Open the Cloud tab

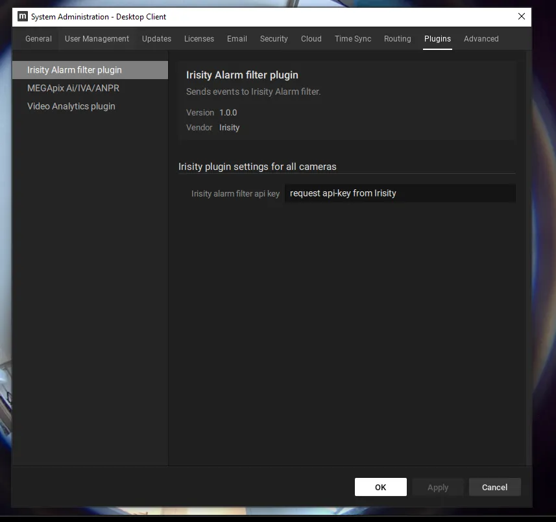[311, 39]
